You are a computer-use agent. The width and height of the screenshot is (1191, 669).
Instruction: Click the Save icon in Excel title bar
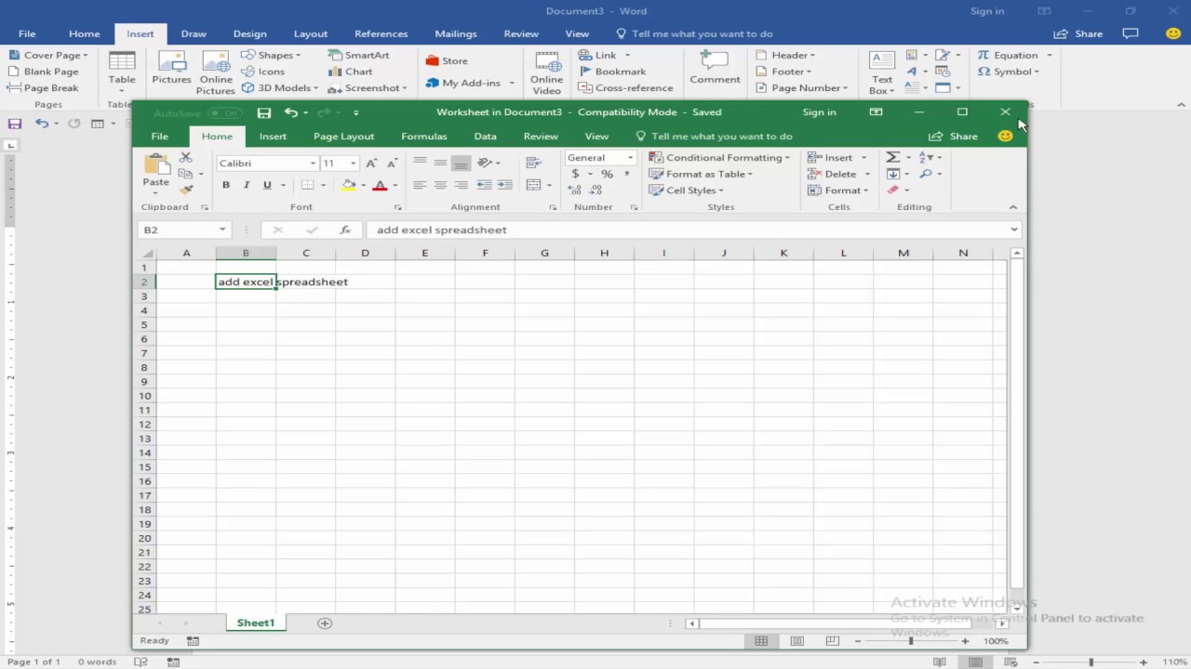coord(264,112)
